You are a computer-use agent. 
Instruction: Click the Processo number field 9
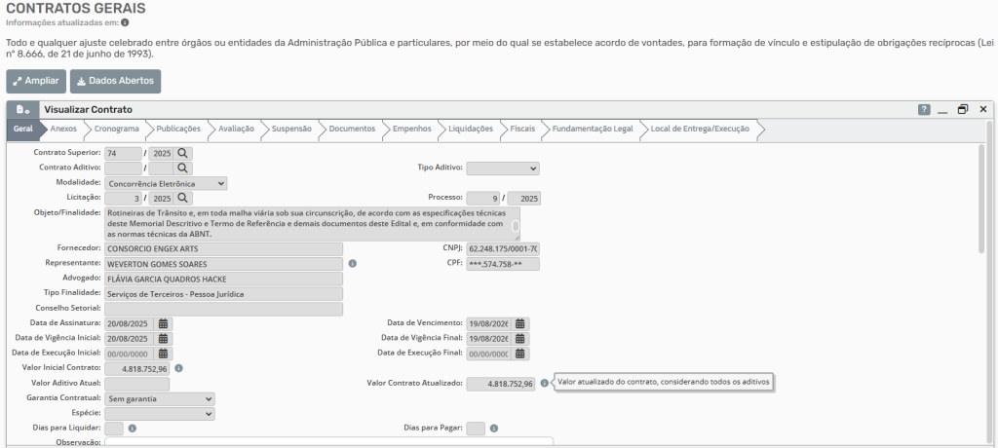pyautogui.click(x=483, y=198)
